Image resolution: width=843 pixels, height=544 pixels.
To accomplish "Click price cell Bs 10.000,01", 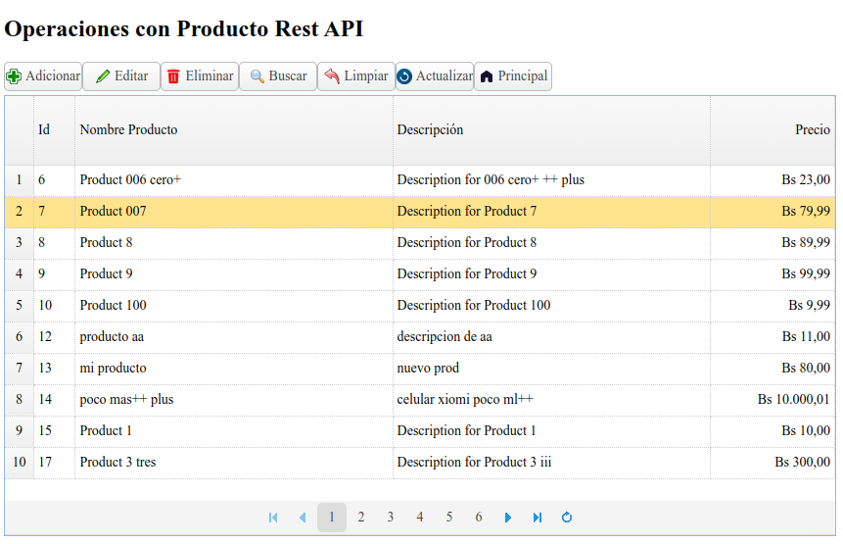I will (x=773, y=400).
